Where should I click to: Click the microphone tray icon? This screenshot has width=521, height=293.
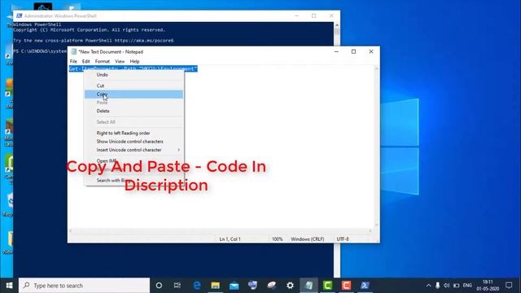(438, 286)
